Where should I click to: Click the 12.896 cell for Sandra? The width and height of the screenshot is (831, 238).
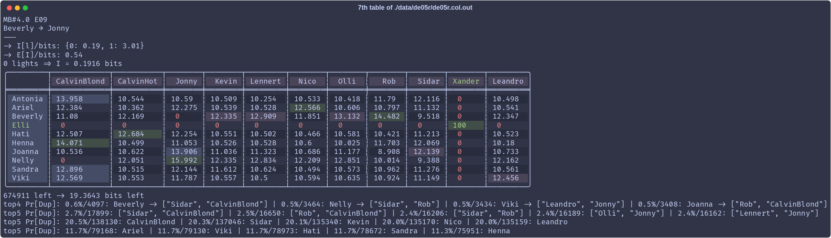click(x=80, y=169)
